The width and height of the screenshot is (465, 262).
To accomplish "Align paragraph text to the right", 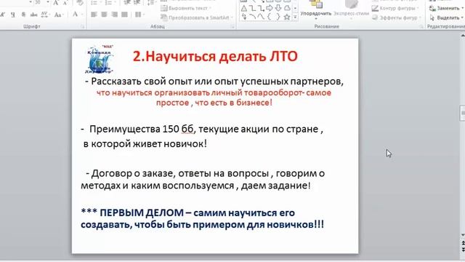I will click(x=115, y=15).
